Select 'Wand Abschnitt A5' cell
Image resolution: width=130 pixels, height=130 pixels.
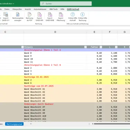pyautogui.click(x=55, y=101)
